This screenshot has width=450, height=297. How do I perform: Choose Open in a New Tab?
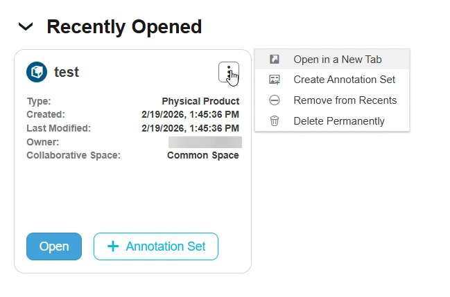337,60
